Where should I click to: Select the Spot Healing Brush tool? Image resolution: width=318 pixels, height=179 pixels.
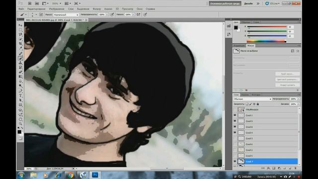pyautogui.click(x=20, y=54)
